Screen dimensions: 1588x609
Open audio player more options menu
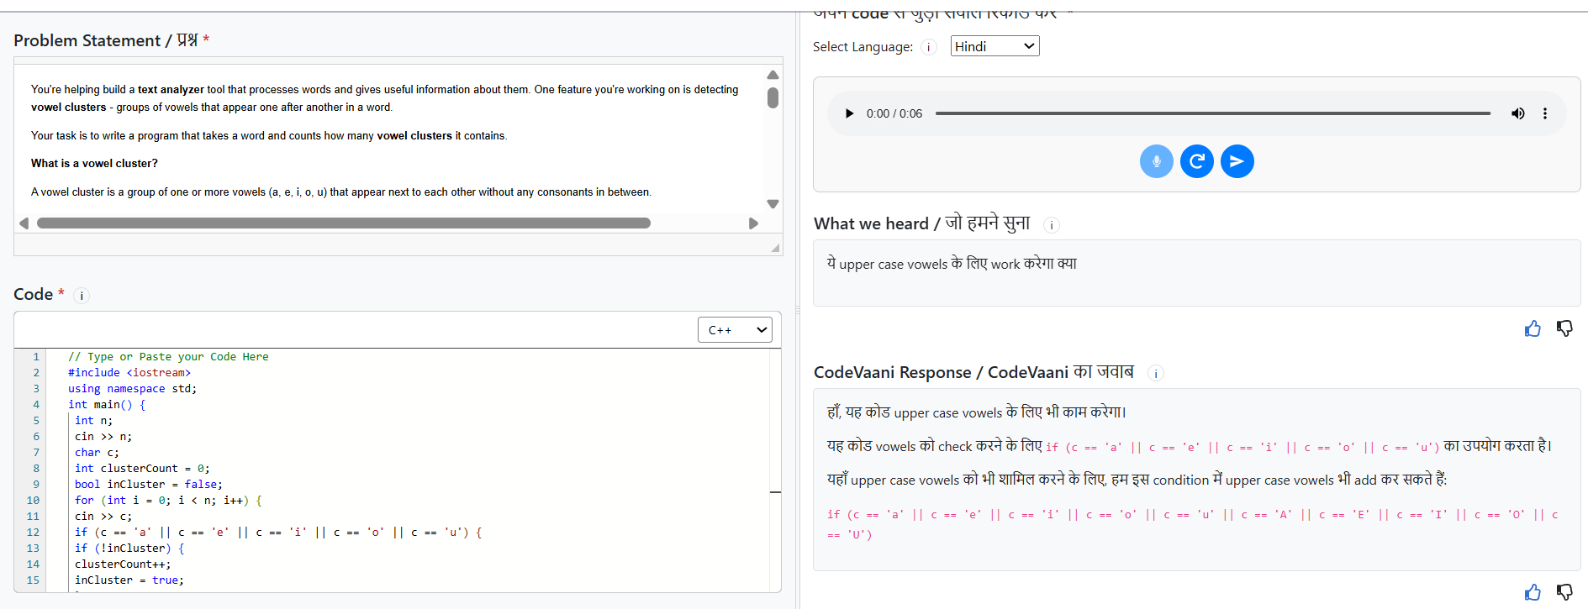point(1545,113)
